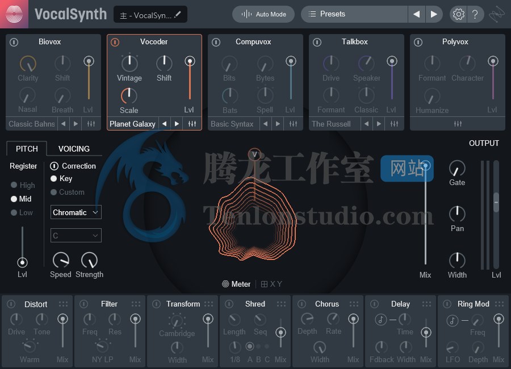Enable the Chorus effect
Image resolution: width=511 pixels, height=369 pixels.
pyautogui.click(x=302, y=304)
